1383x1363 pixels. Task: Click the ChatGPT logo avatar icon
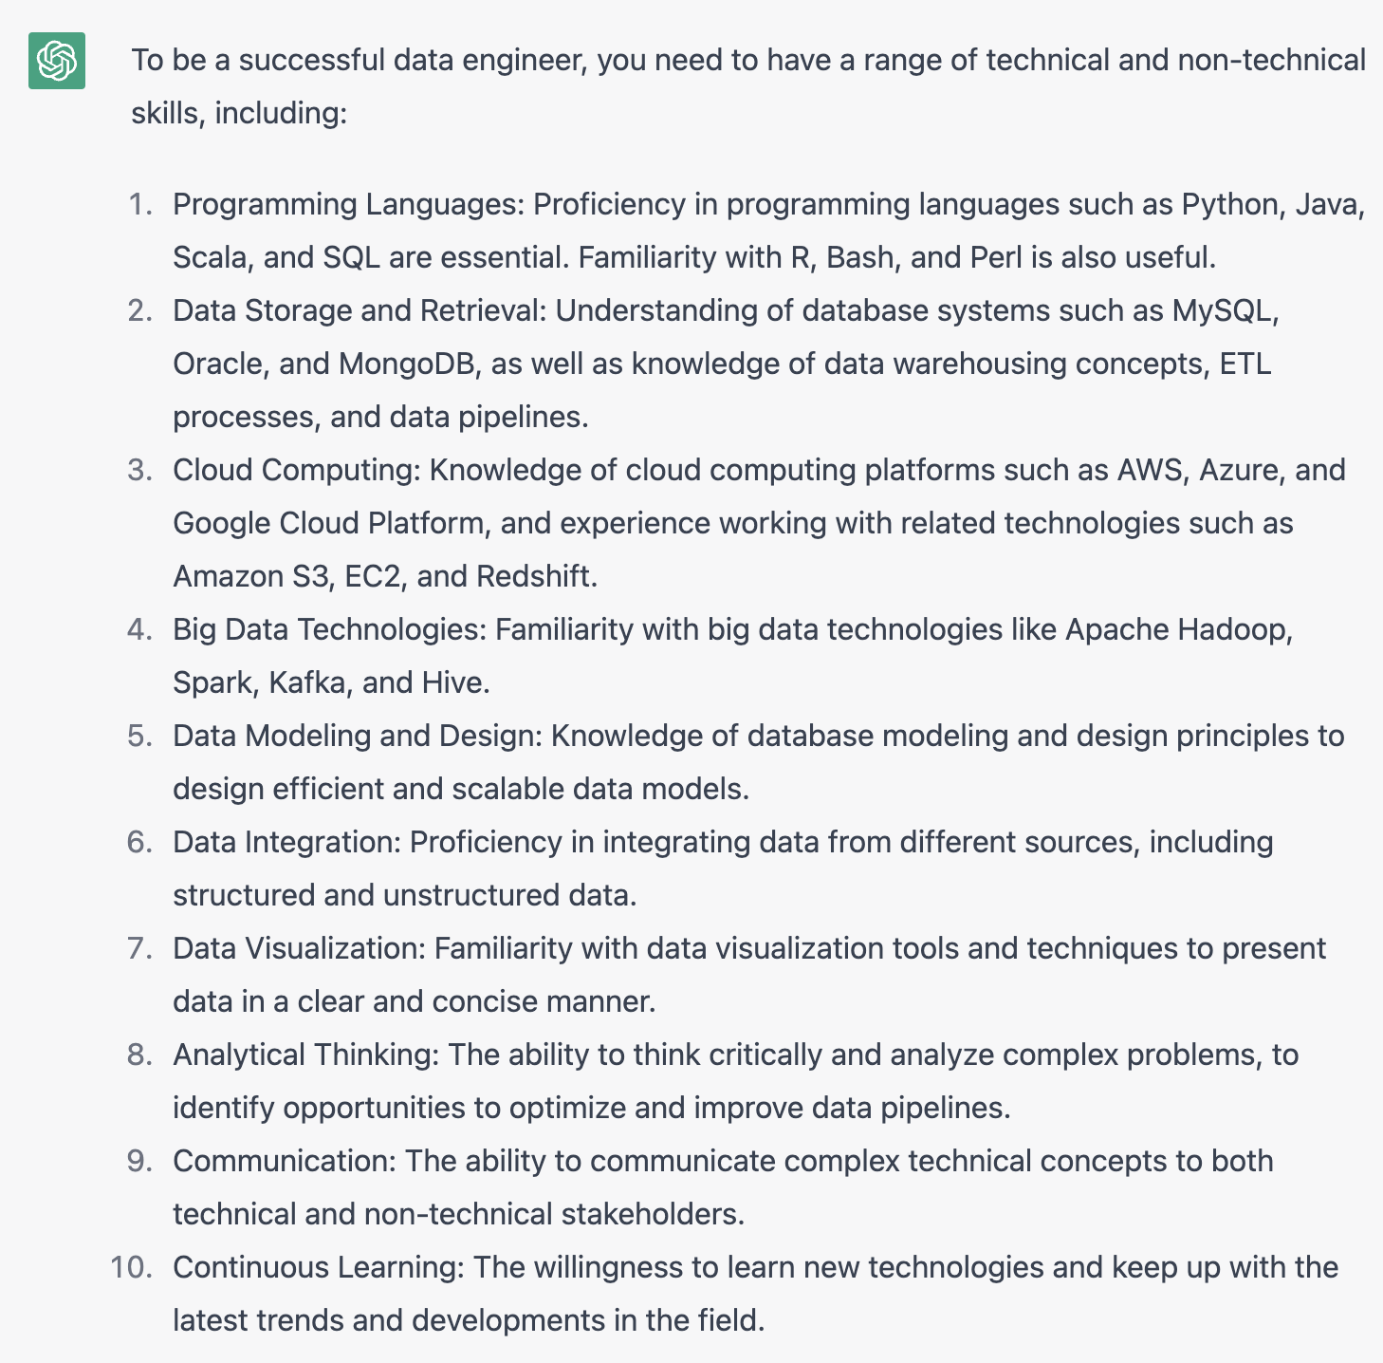click(x=57, y=61)
